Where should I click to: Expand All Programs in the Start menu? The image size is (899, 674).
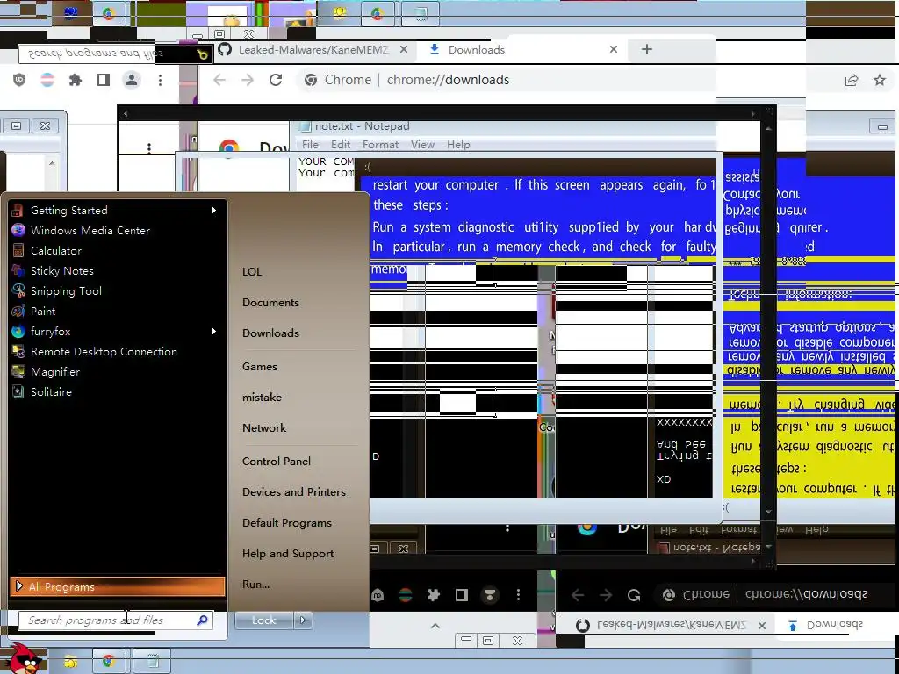point(117,586)
